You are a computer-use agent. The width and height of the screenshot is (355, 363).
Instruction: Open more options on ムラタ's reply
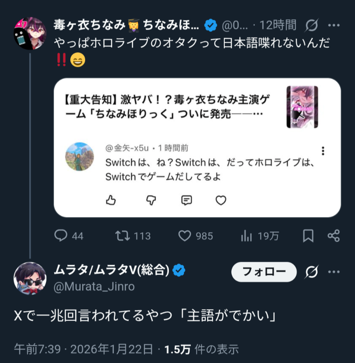(334, 271)
